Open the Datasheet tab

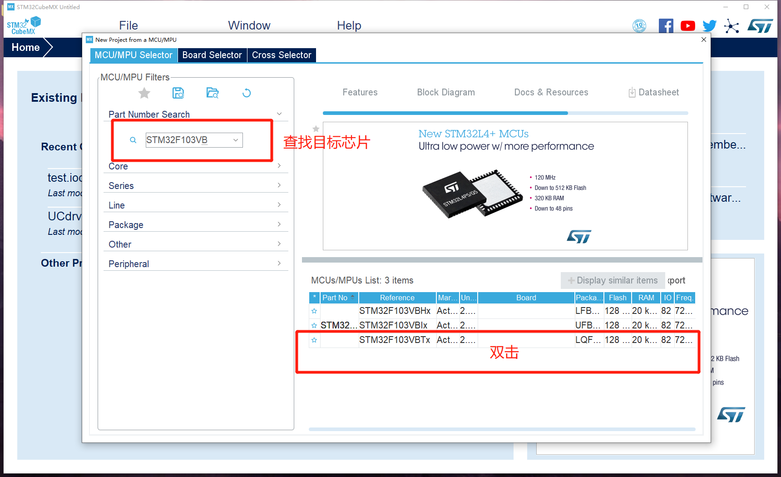click(654, 92)
